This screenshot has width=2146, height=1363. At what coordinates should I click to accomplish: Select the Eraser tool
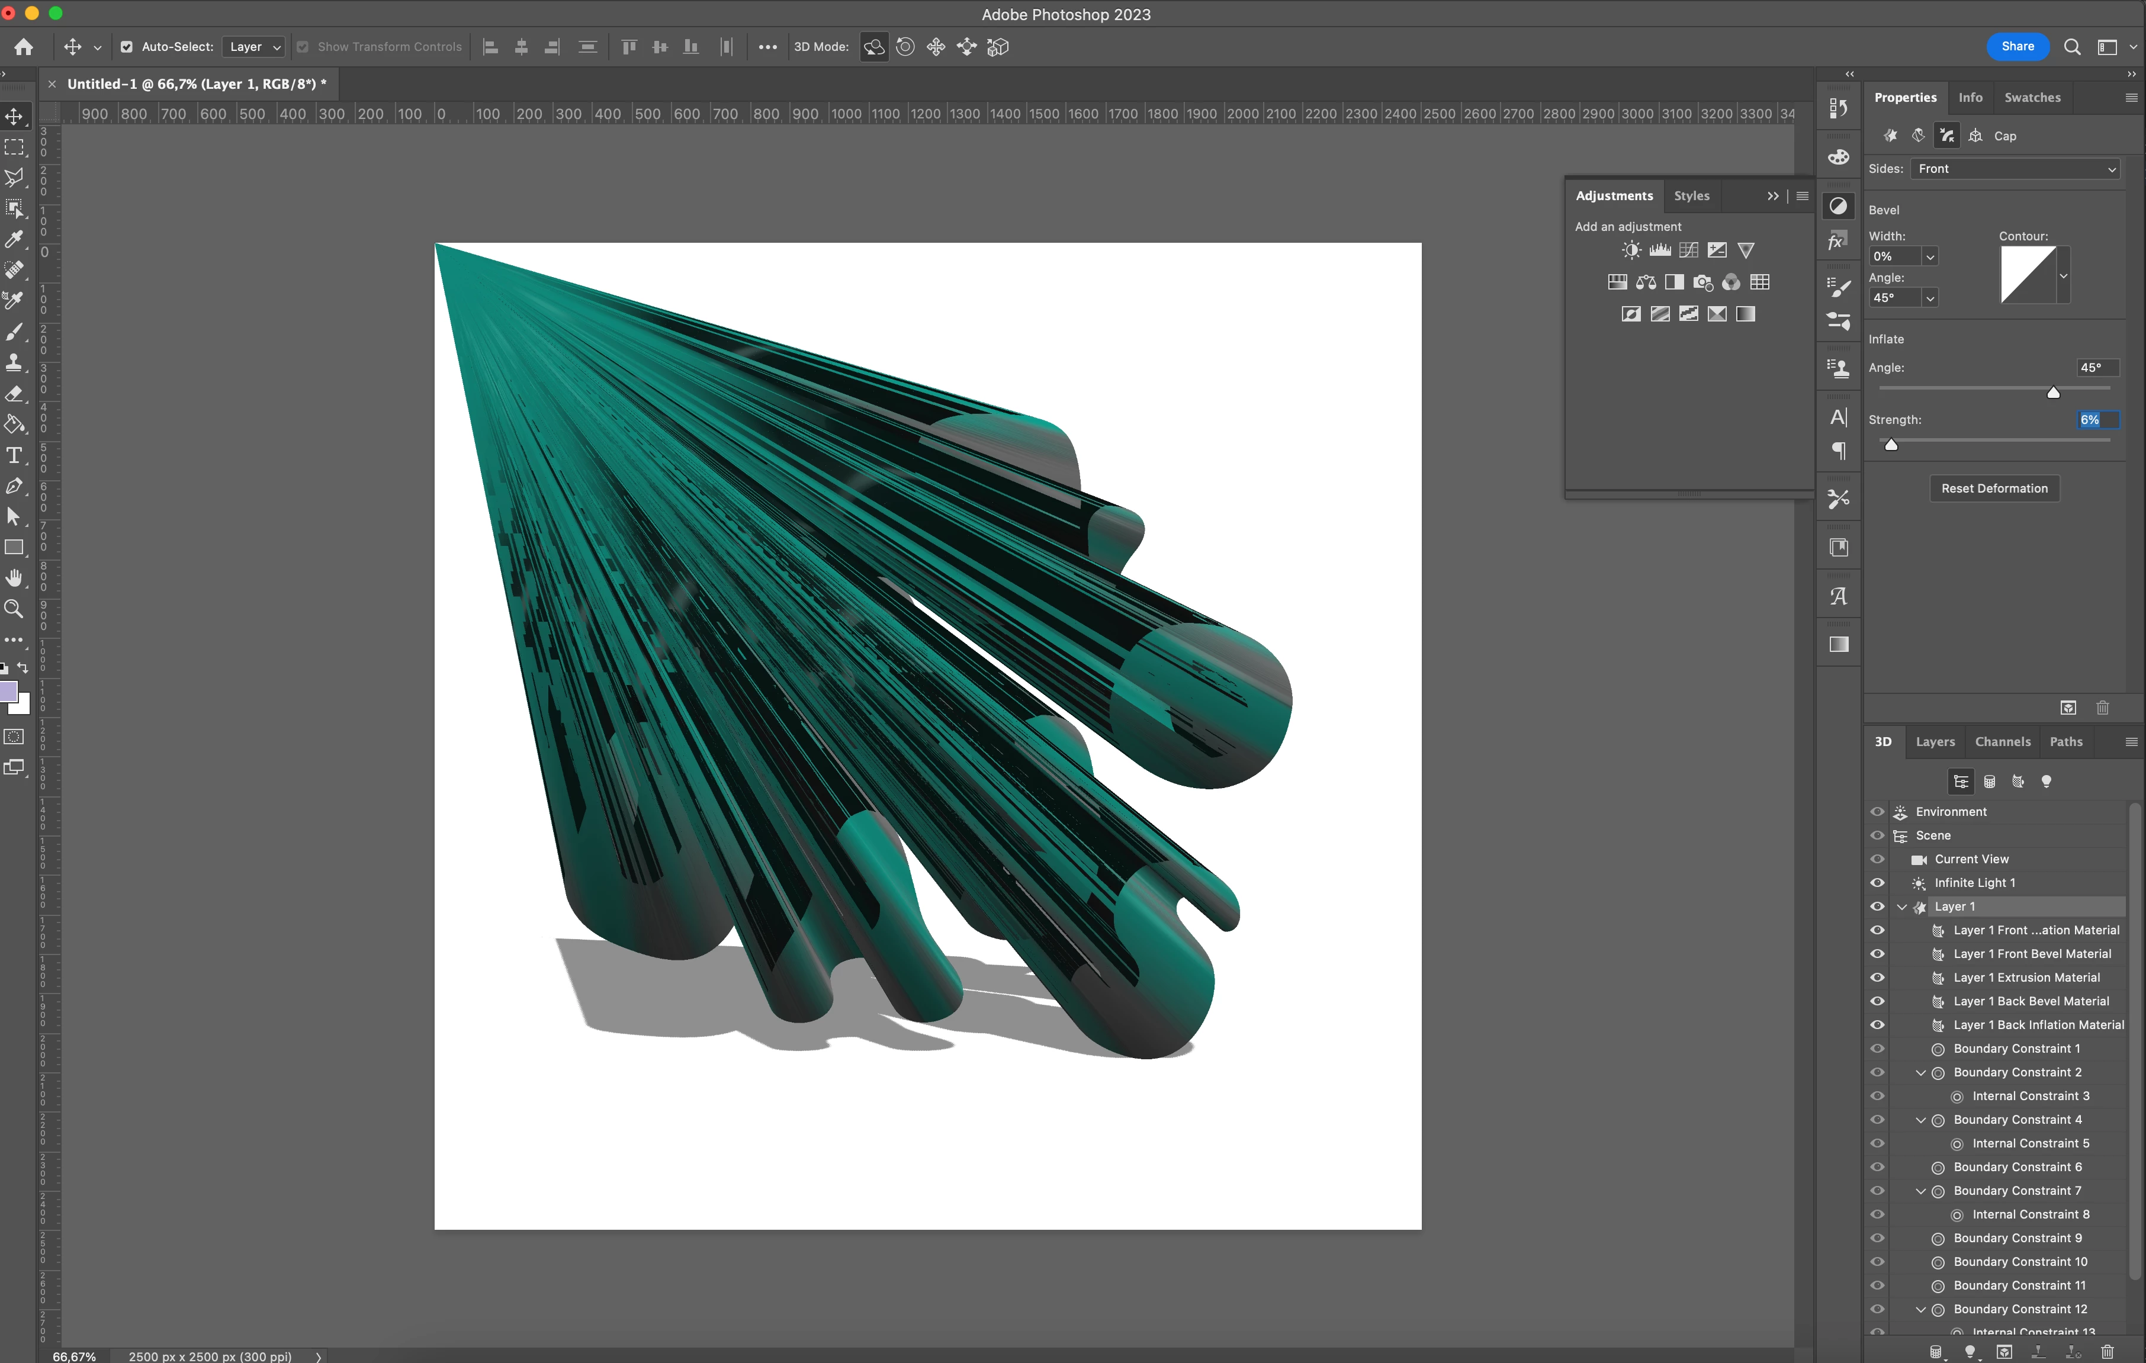14,394
